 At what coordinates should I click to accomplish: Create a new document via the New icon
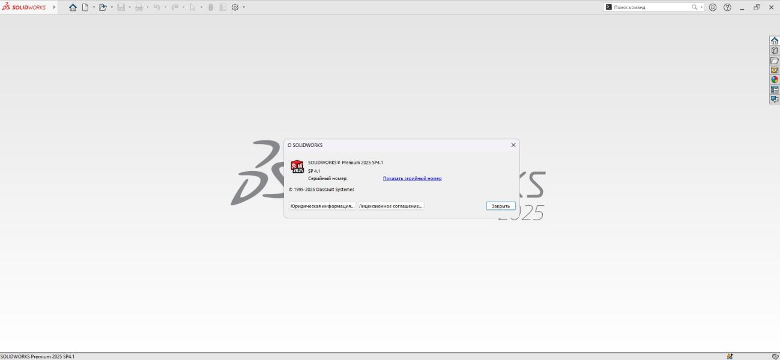click(x=85, y=7)
